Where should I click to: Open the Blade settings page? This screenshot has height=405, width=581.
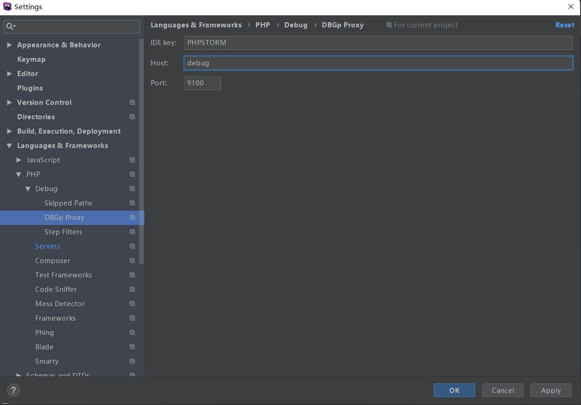click(x=44, y=347)
